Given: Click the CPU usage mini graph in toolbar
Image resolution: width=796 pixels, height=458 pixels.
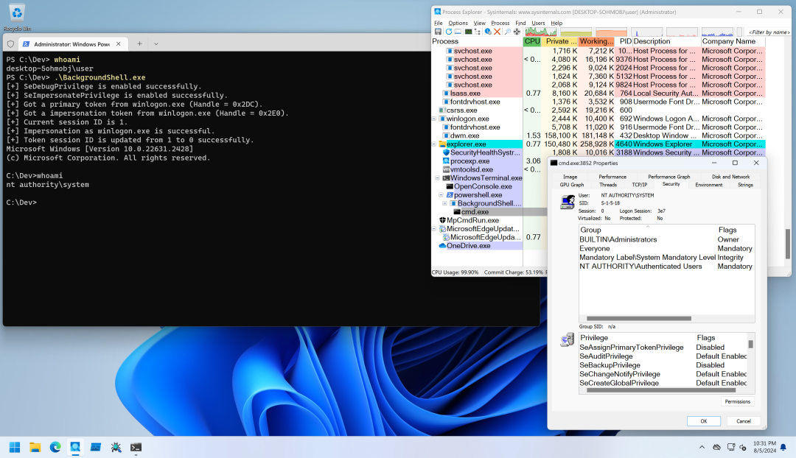Looking at the screenshot, I should [x=541, y=32].
